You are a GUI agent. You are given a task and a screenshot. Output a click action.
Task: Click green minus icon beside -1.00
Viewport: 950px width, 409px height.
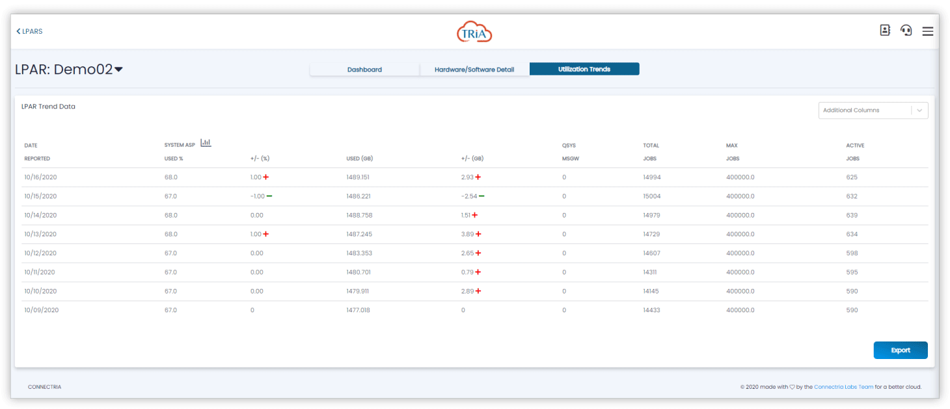point(269,196)
